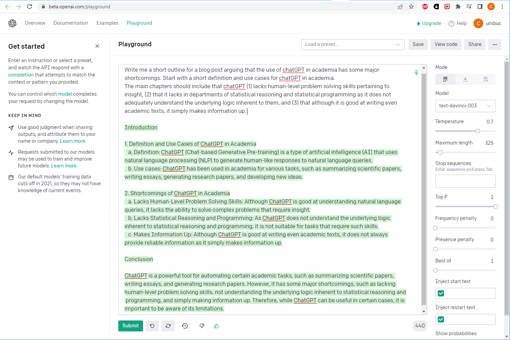The height and width of the screenshot is (340, 510).
Task: Click the regenerate completion icon
Action: pos(168,326)
